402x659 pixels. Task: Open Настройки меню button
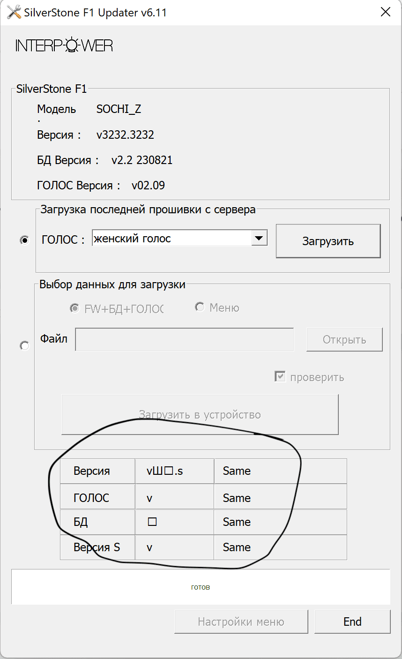tap(241, 622)
